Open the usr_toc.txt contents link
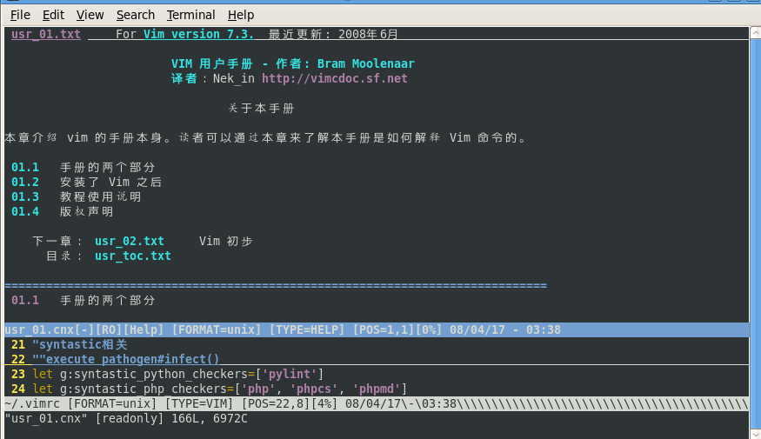The image size is (761, 439). pyautogui.click(x=133, y=256)
